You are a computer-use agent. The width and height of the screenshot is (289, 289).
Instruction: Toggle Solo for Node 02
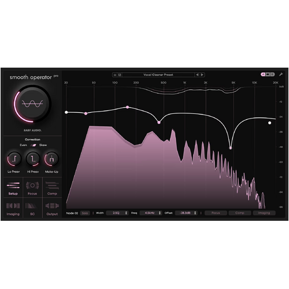click(85, 213)
